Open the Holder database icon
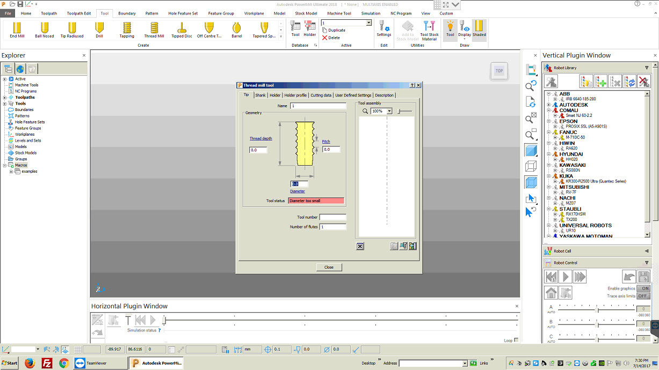Image resolution: width=659 pixels, height=370 pixels. coord(310,29)
